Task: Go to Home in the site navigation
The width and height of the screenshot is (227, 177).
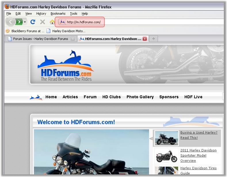Action: tap(51, 97)
